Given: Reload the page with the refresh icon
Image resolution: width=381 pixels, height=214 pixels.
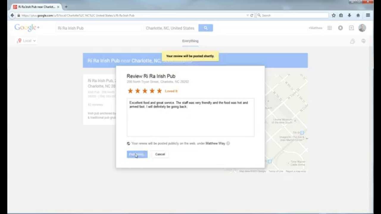Looking at the screenshot, I should 252,15.
